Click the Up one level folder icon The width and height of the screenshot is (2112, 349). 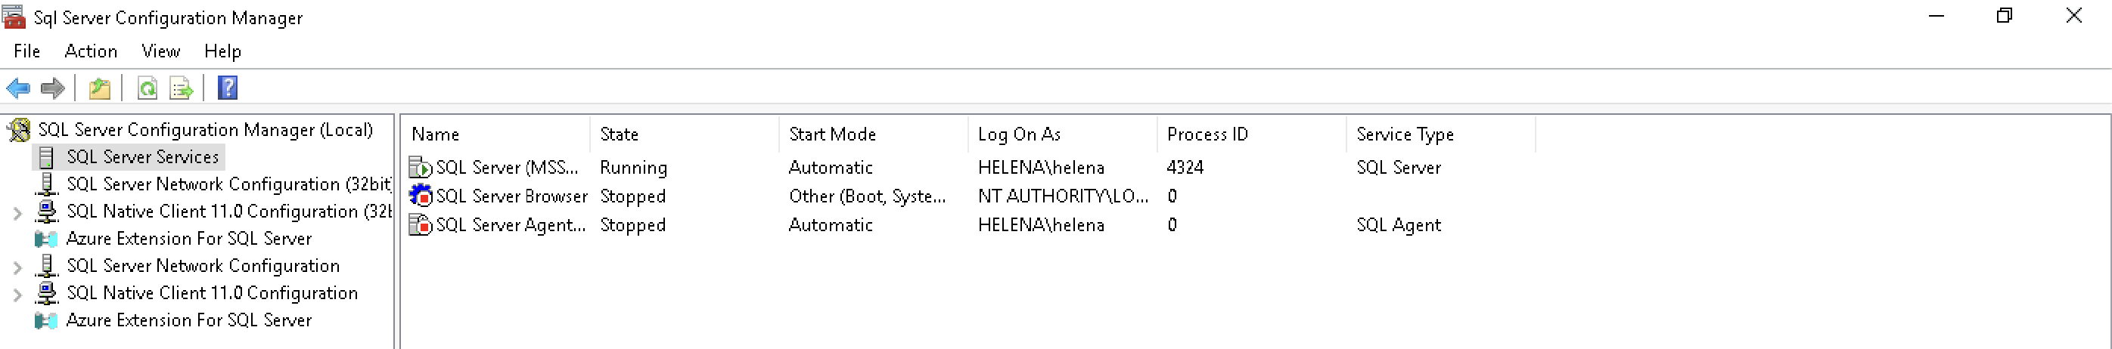(x=100, y=88)
